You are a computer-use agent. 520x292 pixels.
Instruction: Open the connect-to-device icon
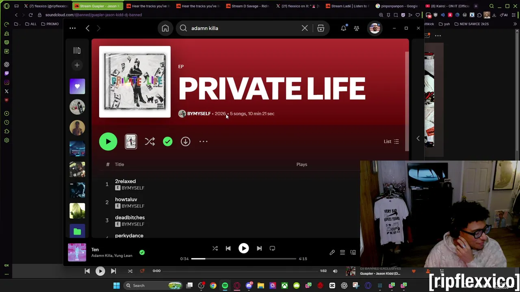click(x=353, y=252)
